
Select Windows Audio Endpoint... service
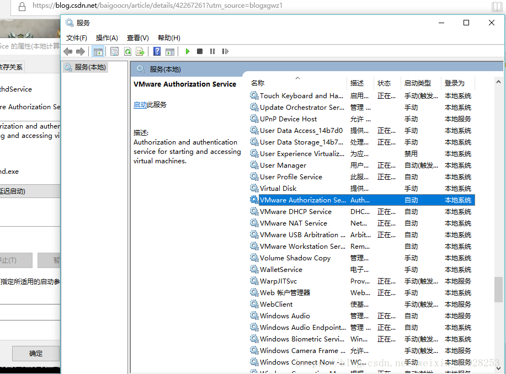(362, 328)
